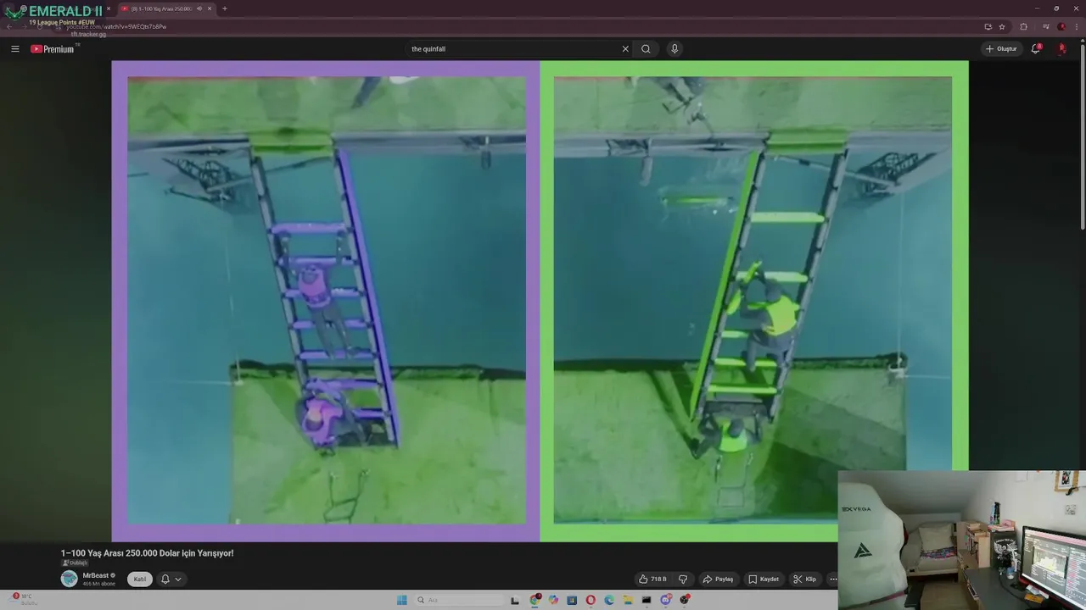The image size is (1086, 610).
Task: Open File Explorer from the taskbar
Action: point(628,600)
